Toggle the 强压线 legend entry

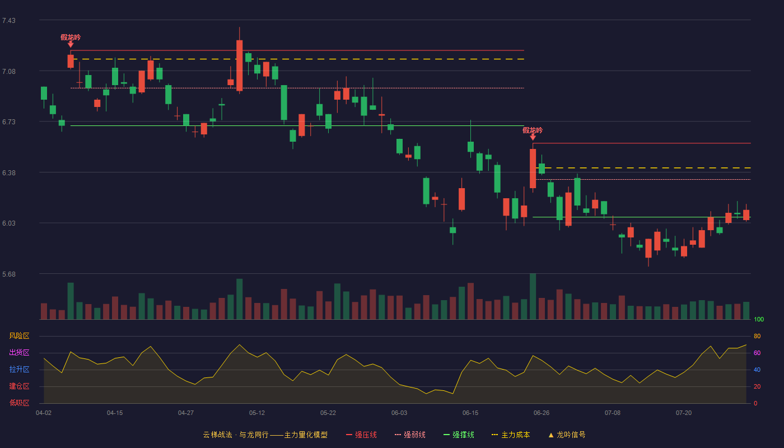[x=361, y=435]
